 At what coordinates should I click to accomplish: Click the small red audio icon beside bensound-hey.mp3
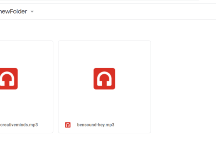68,125
